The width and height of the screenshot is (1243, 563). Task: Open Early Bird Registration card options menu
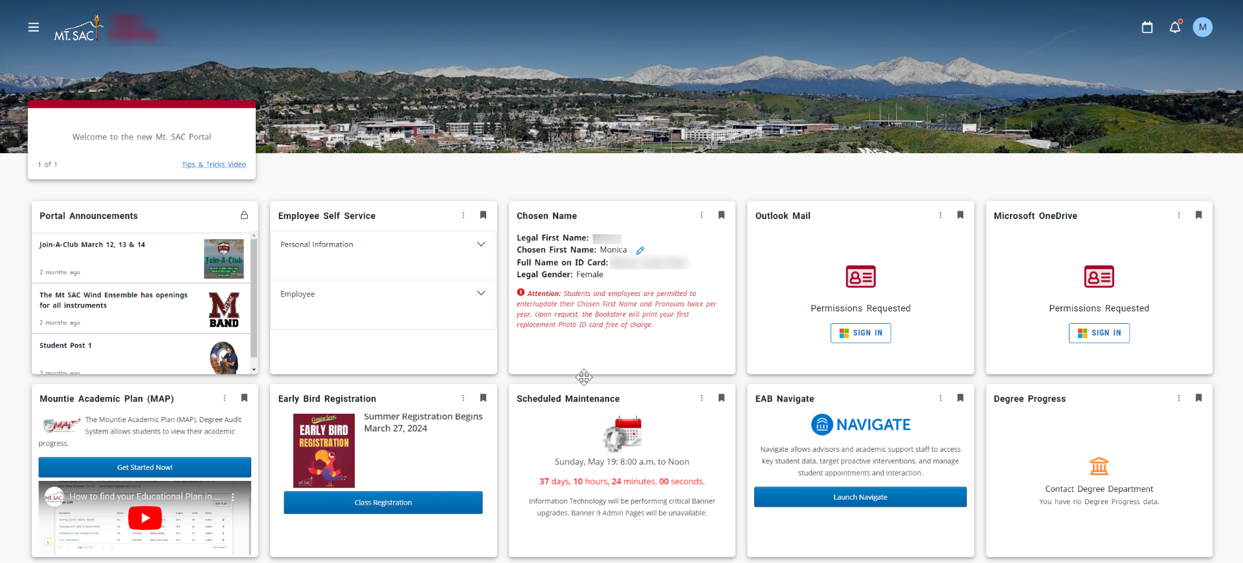point(463,398)
